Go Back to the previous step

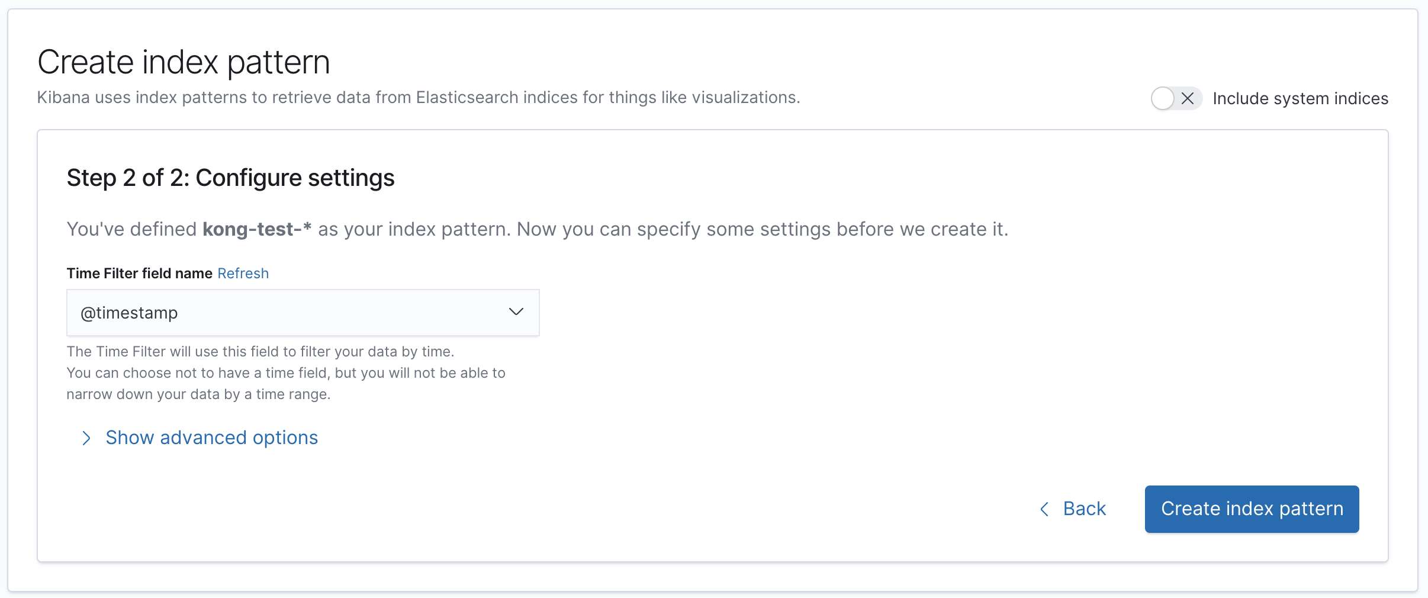1083,509
